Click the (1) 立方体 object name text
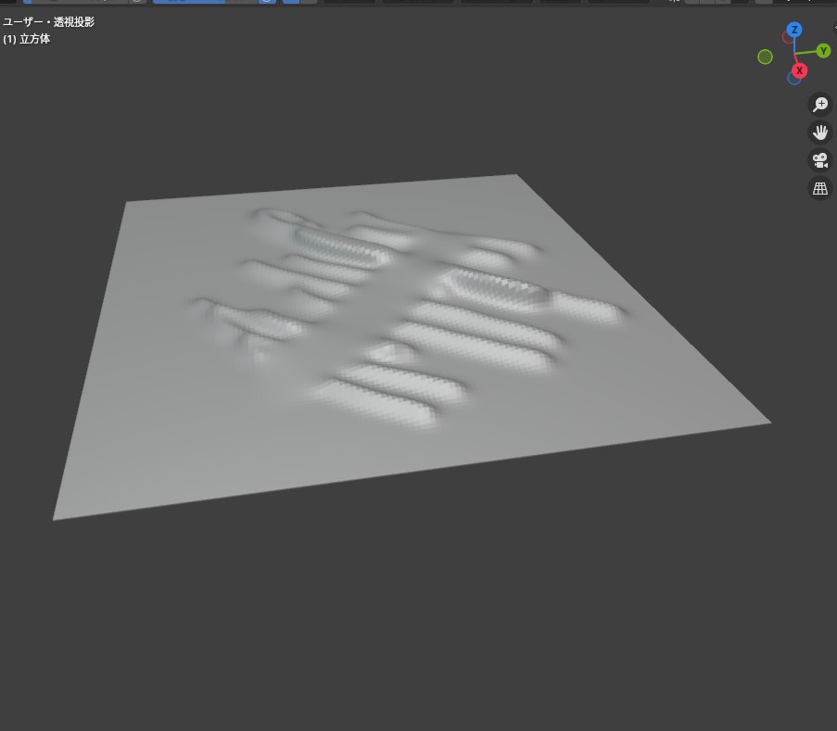The image size is (837, 731). point(27,39)
